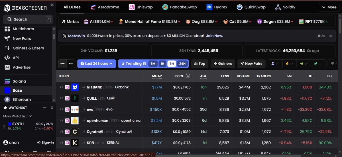Click the GITBANK token logo
This screenshot has height=157, width=342.
pyautogui.click(x=75, y=87)
